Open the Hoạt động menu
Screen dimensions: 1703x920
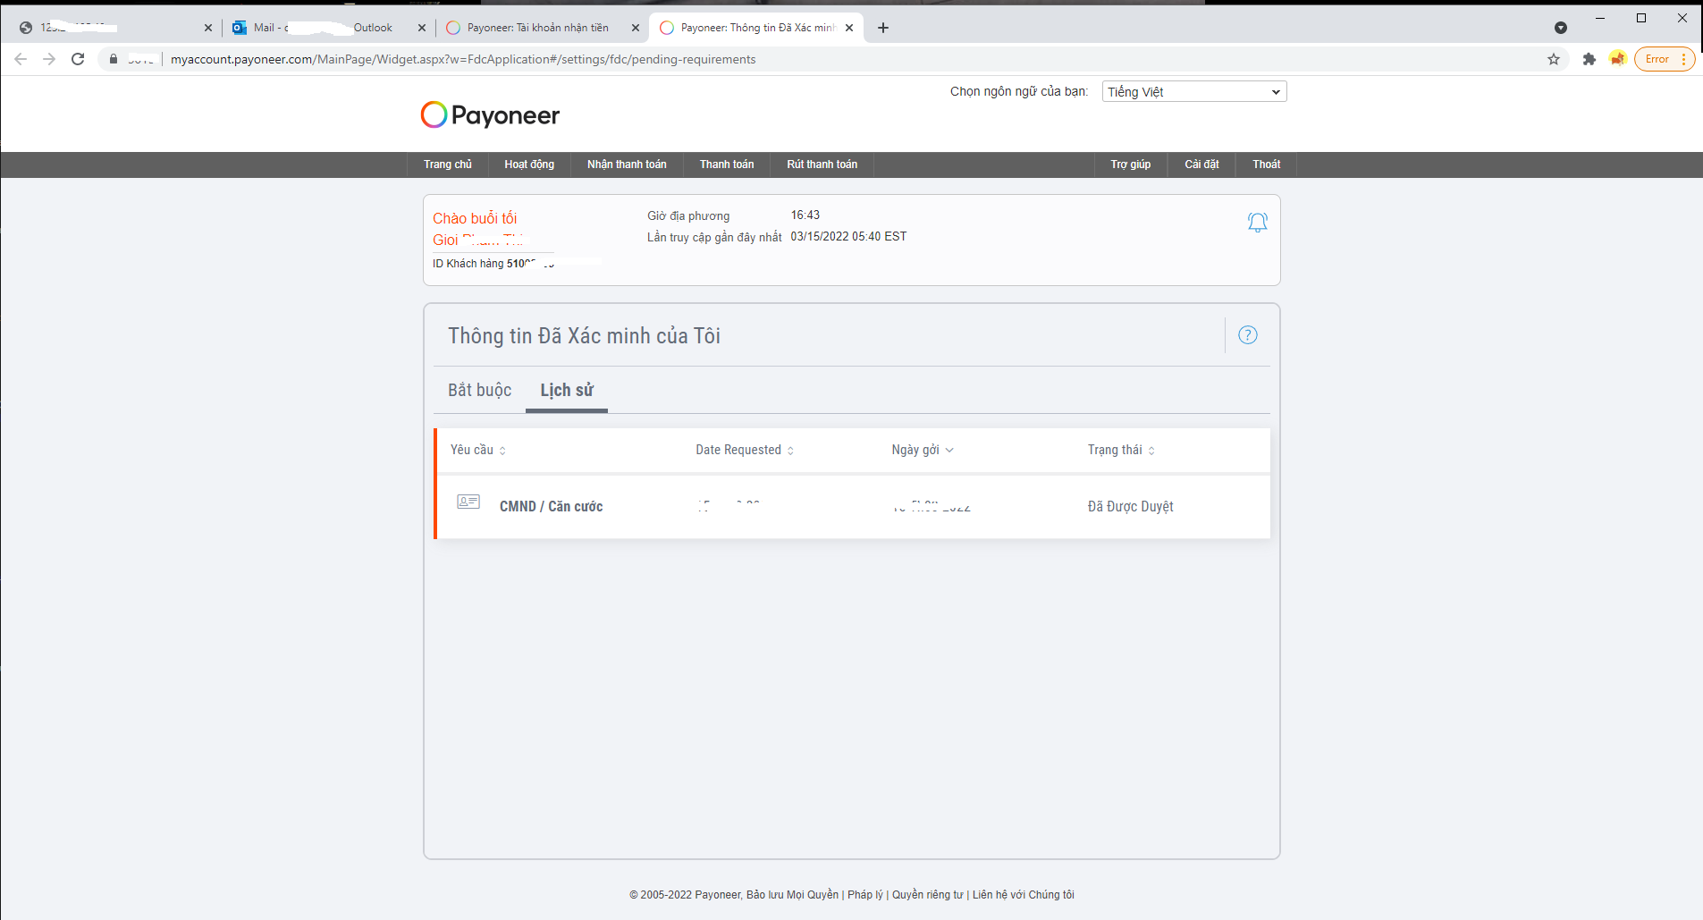529,165
